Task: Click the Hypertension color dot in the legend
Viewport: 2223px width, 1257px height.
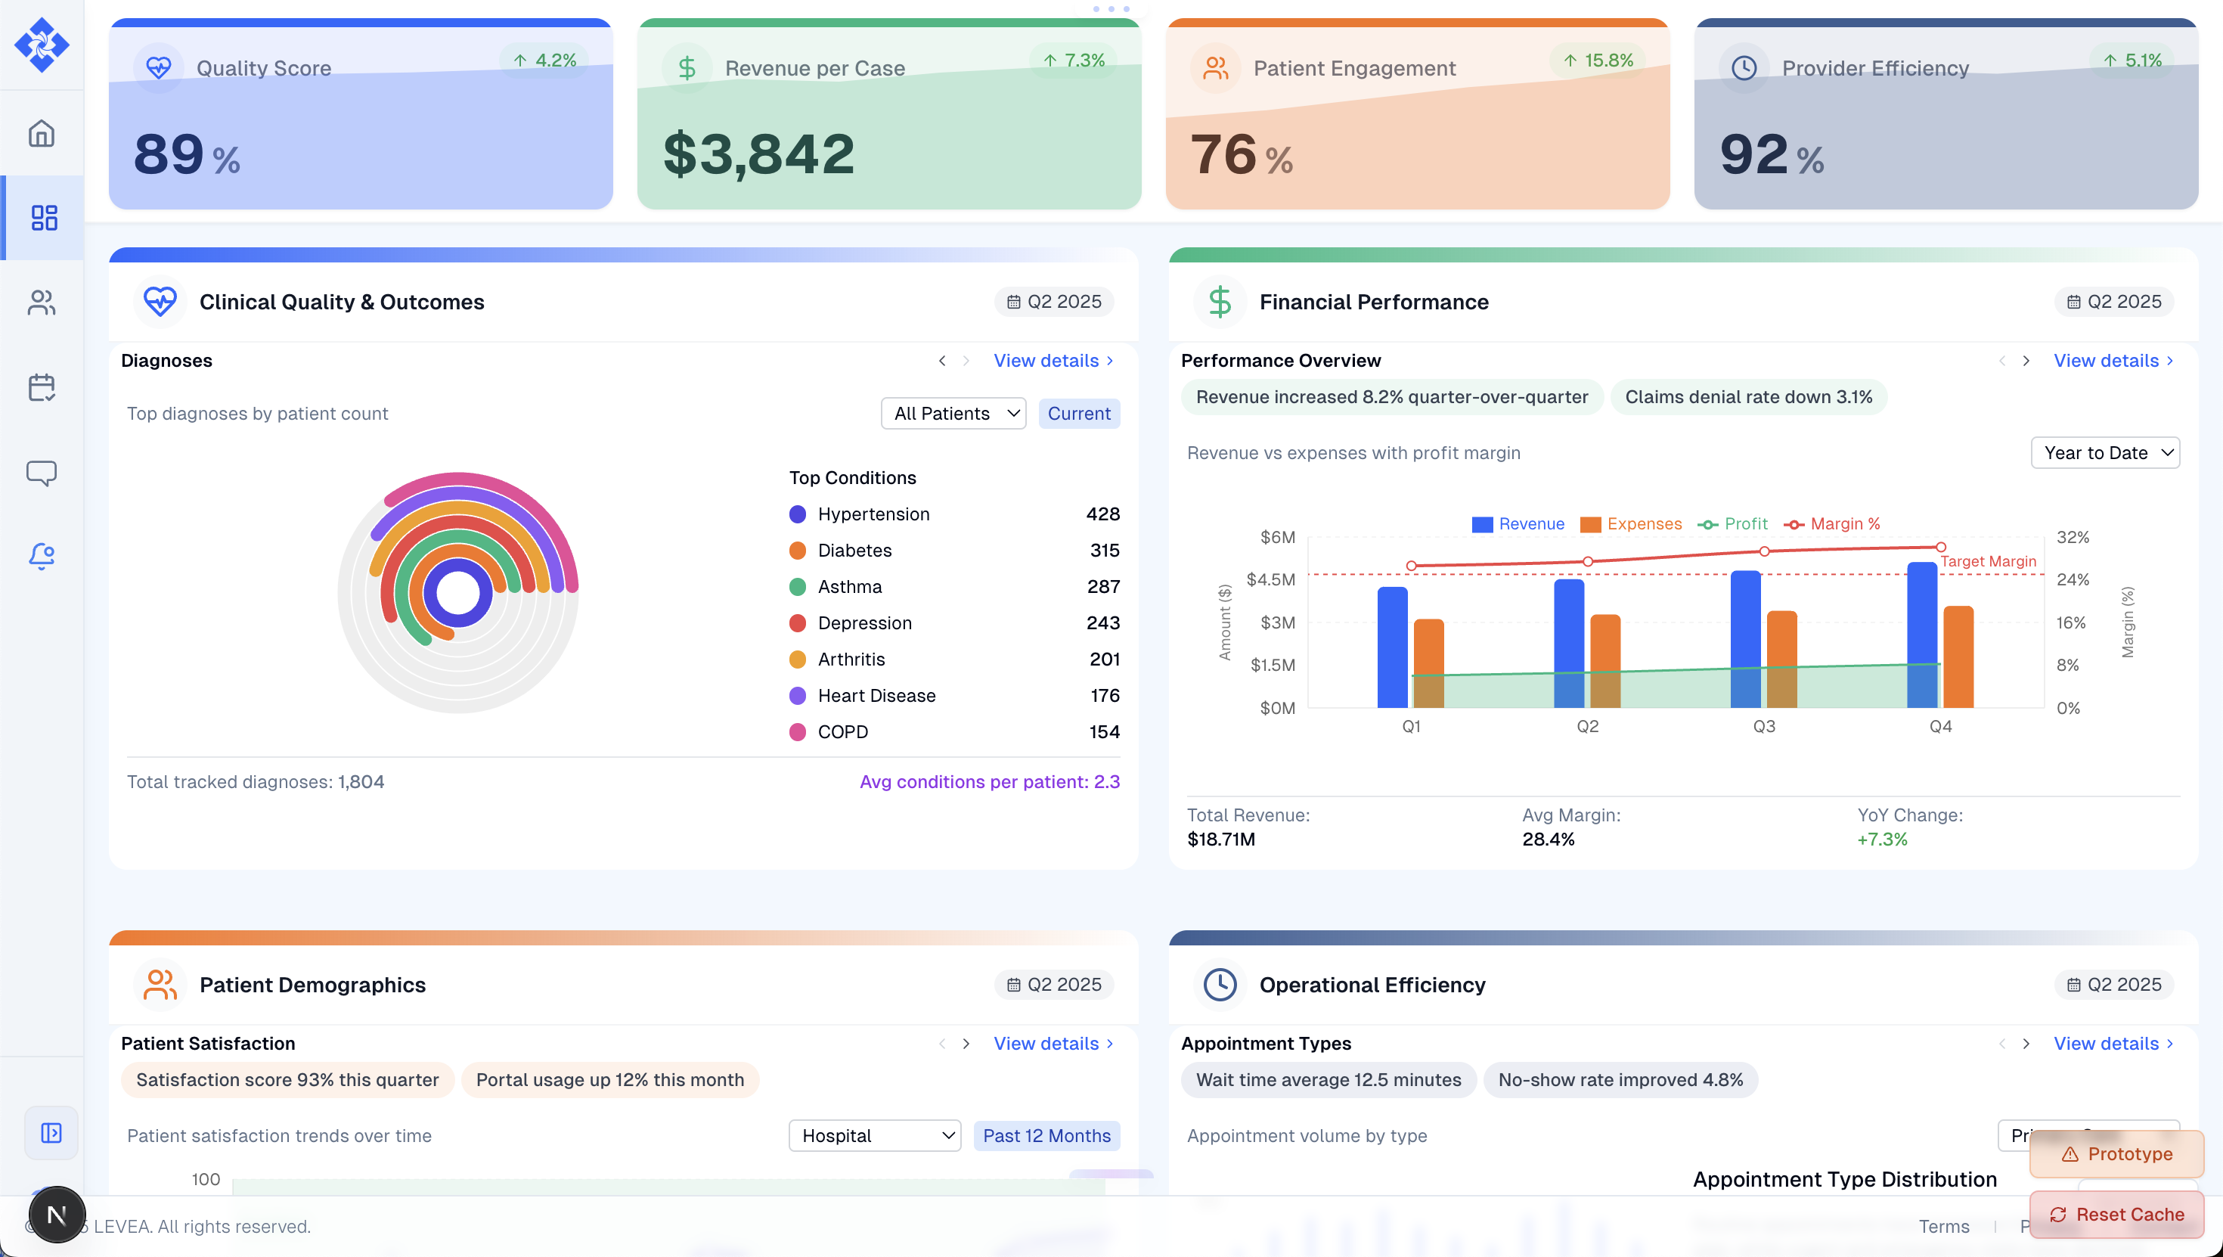Action: [798, 514]
